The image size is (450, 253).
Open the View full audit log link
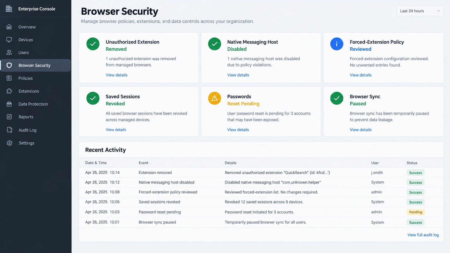[x=423, y=235]
